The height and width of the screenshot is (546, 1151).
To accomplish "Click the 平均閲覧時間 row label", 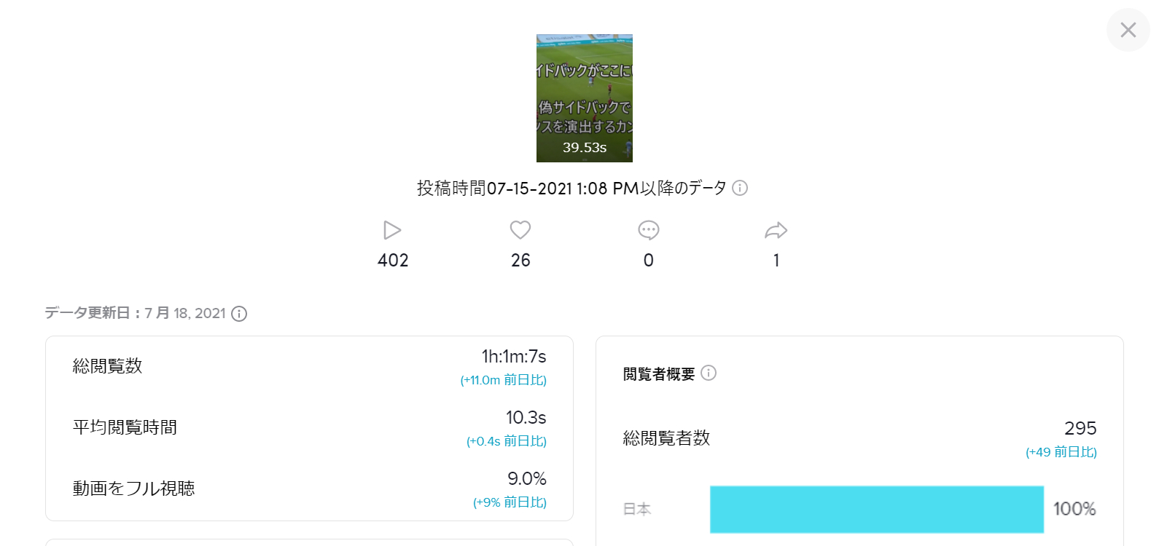I will click(x=125, y=427).
